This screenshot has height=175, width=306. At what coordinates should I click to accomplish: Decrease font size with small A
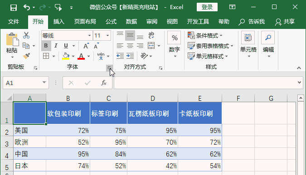(96, 46)
